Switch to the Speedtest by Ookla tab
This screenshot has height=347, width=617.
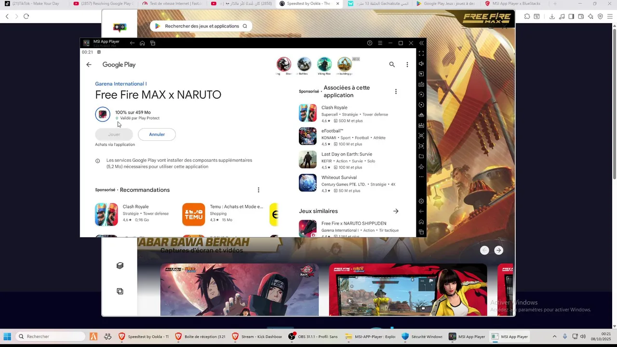(x=309, y=3)
